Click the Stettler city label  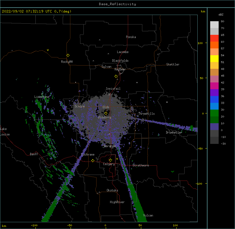point(173,64)
